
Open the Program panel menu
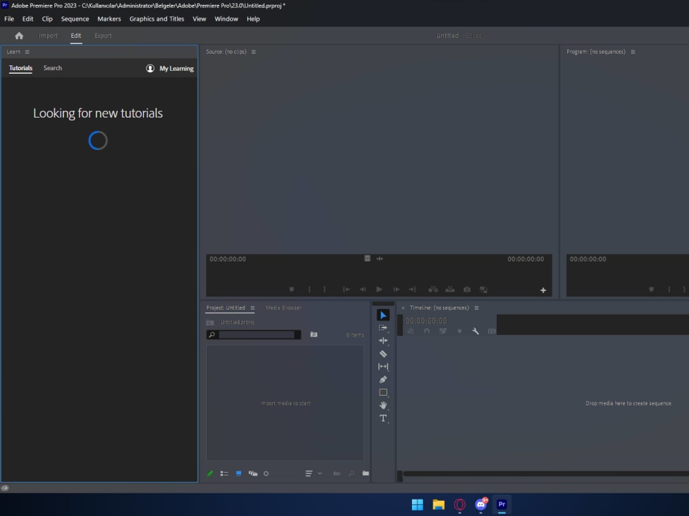click(633, 52)
